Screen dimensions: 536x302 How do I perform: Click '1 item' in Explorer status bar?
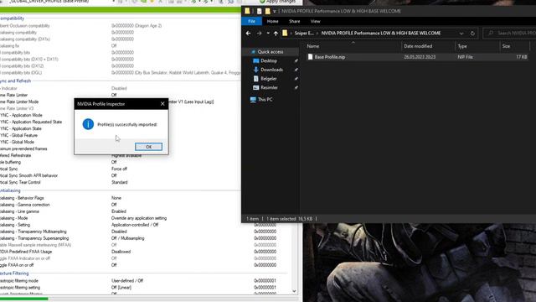point(252,218)
